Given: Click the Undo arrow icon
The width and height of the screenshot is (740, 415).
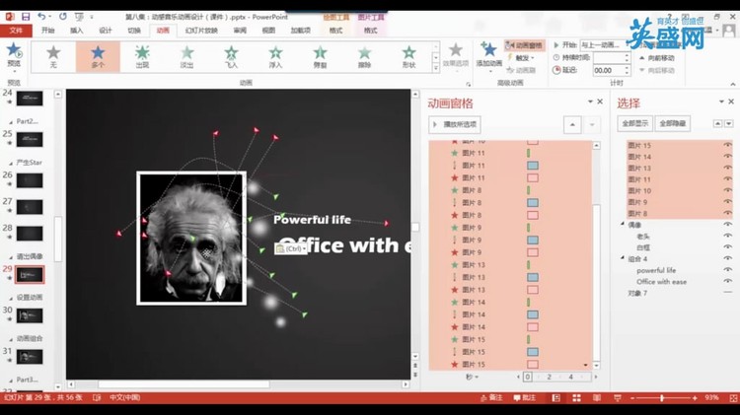Looking at the screenshot, I should tap(41, 17).
